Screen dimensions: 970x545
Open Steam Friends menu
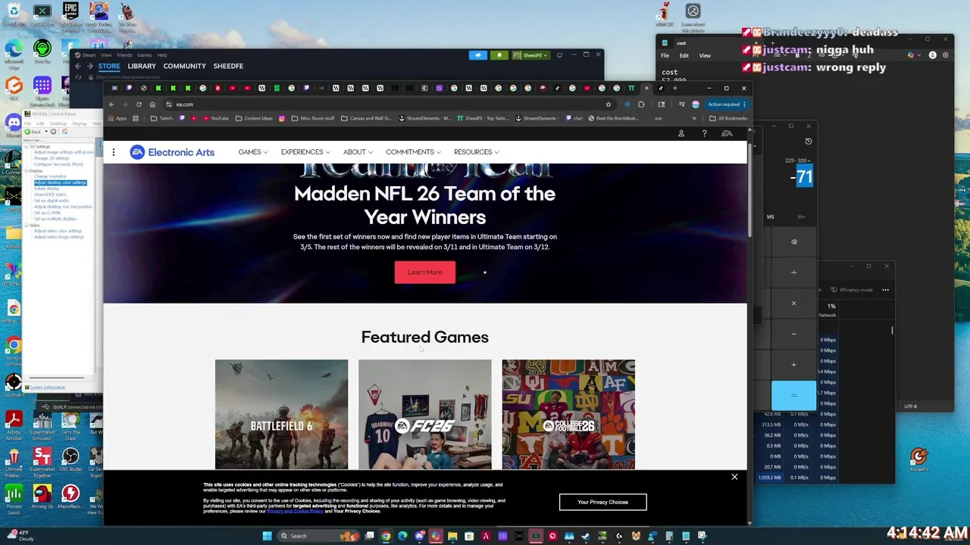124,55
